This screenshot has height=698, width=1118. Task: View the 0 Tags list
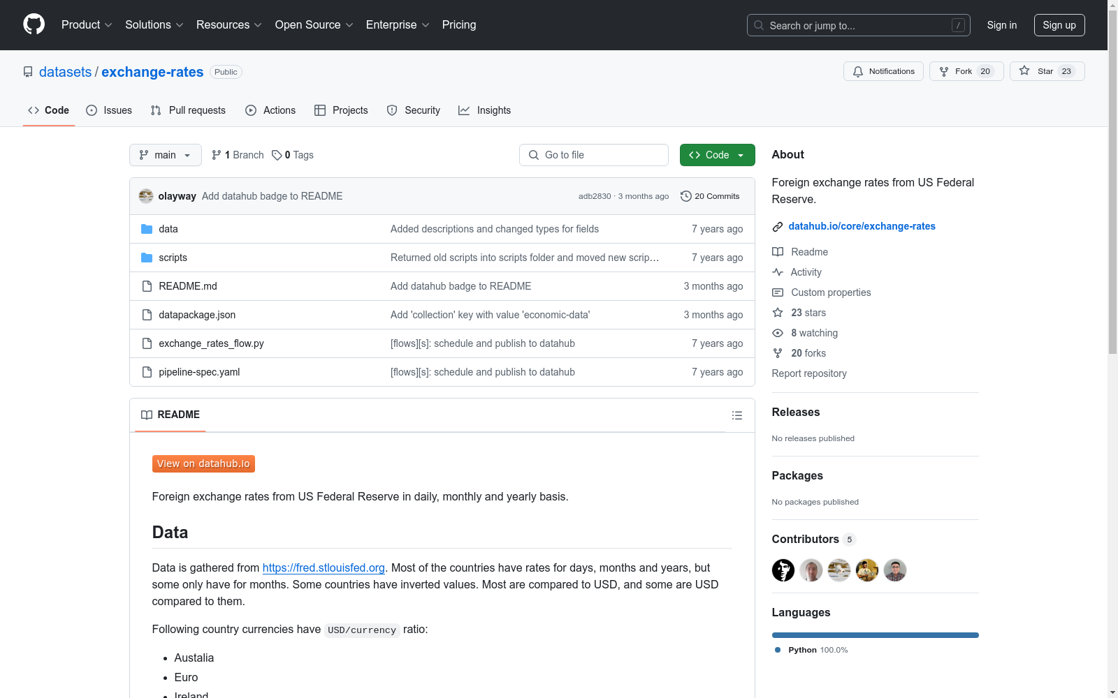[293, 155]
